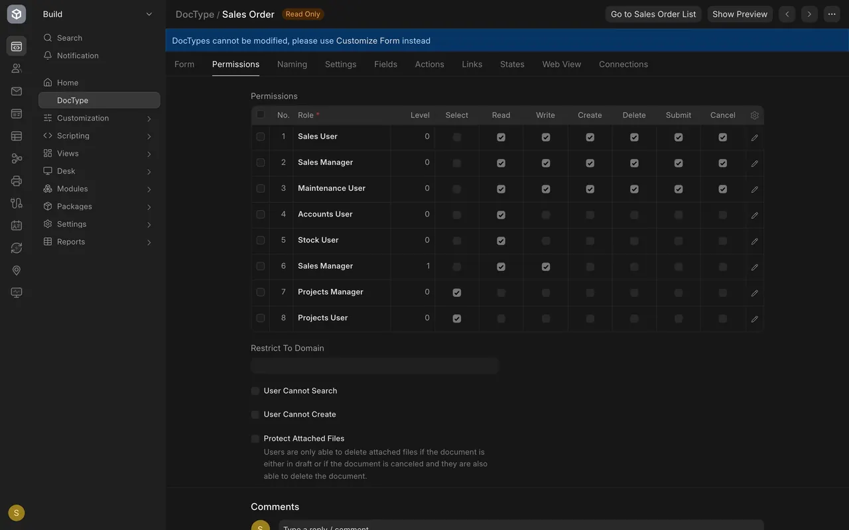This screenshot has height=530, width=849.
Task: Expand the Scripting sidebar section
Action: [149, 136]
